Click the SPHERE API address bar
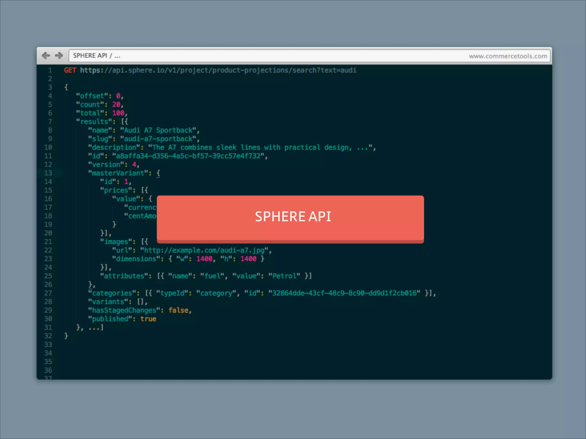Viewport: 586px width, 439px height. click(x=309, y=56)
